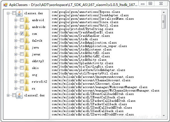
Task: Click the Expose.class line in the list
Action: (86, 12)
